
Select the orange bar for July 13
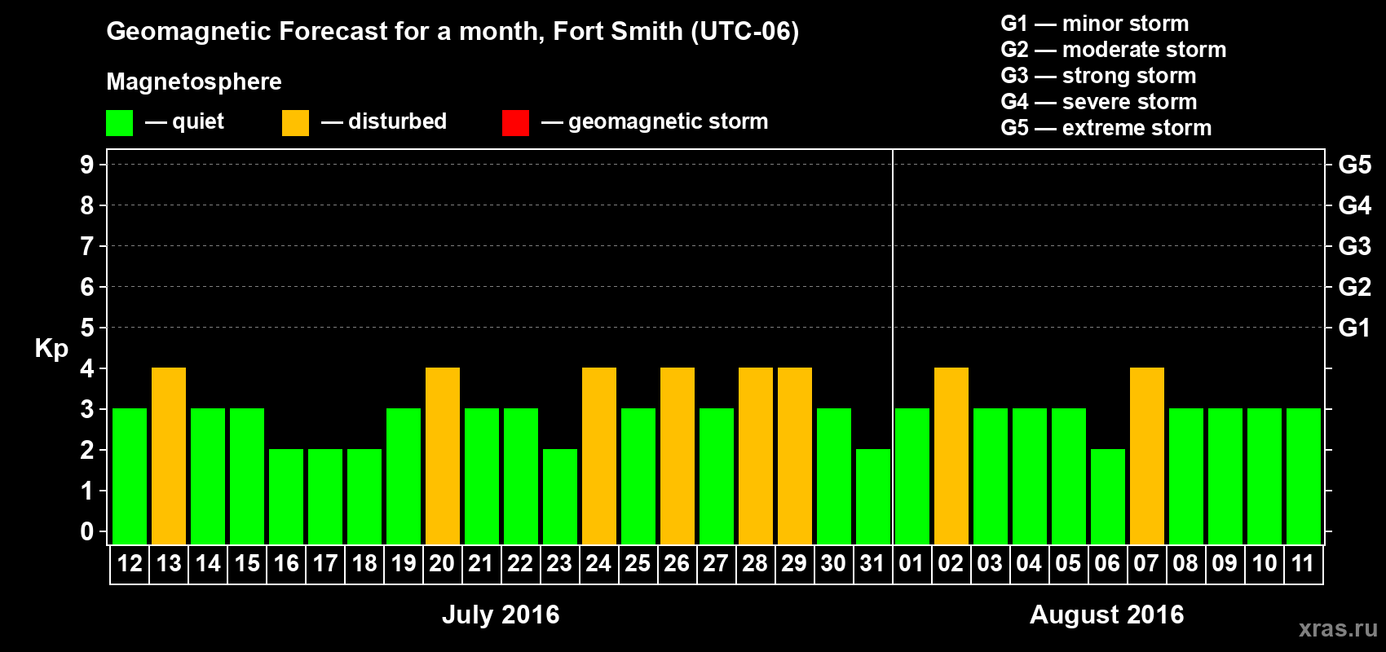(169, 456)
